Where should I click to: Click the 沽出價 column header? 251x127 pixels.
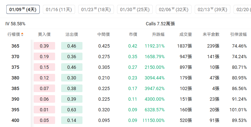pos(72,34)
